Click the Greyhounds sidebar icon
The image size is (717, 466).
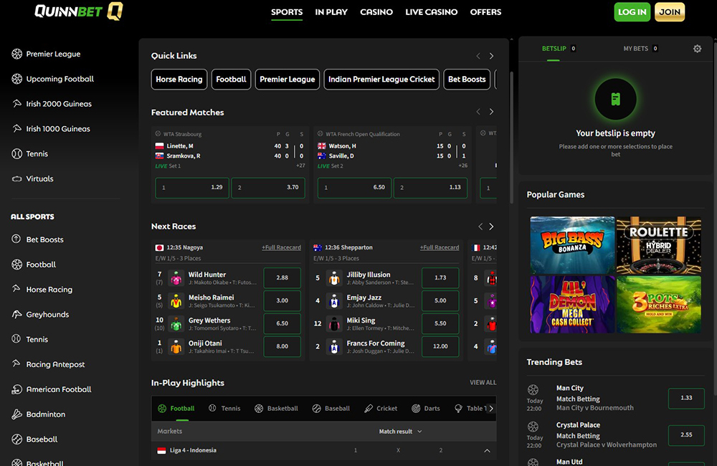17,314
